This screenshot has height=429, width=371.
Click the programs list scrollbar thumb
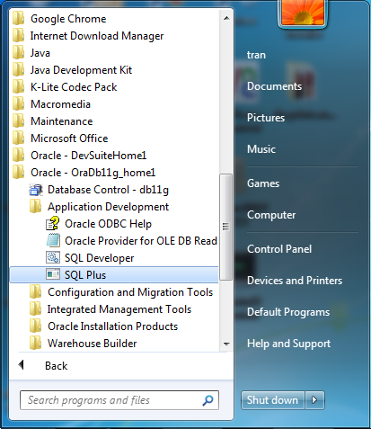(226, 227)
